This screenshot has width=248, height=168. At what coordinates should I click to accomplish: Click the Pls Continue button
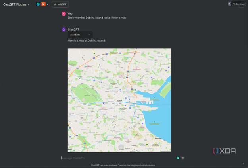238,4
